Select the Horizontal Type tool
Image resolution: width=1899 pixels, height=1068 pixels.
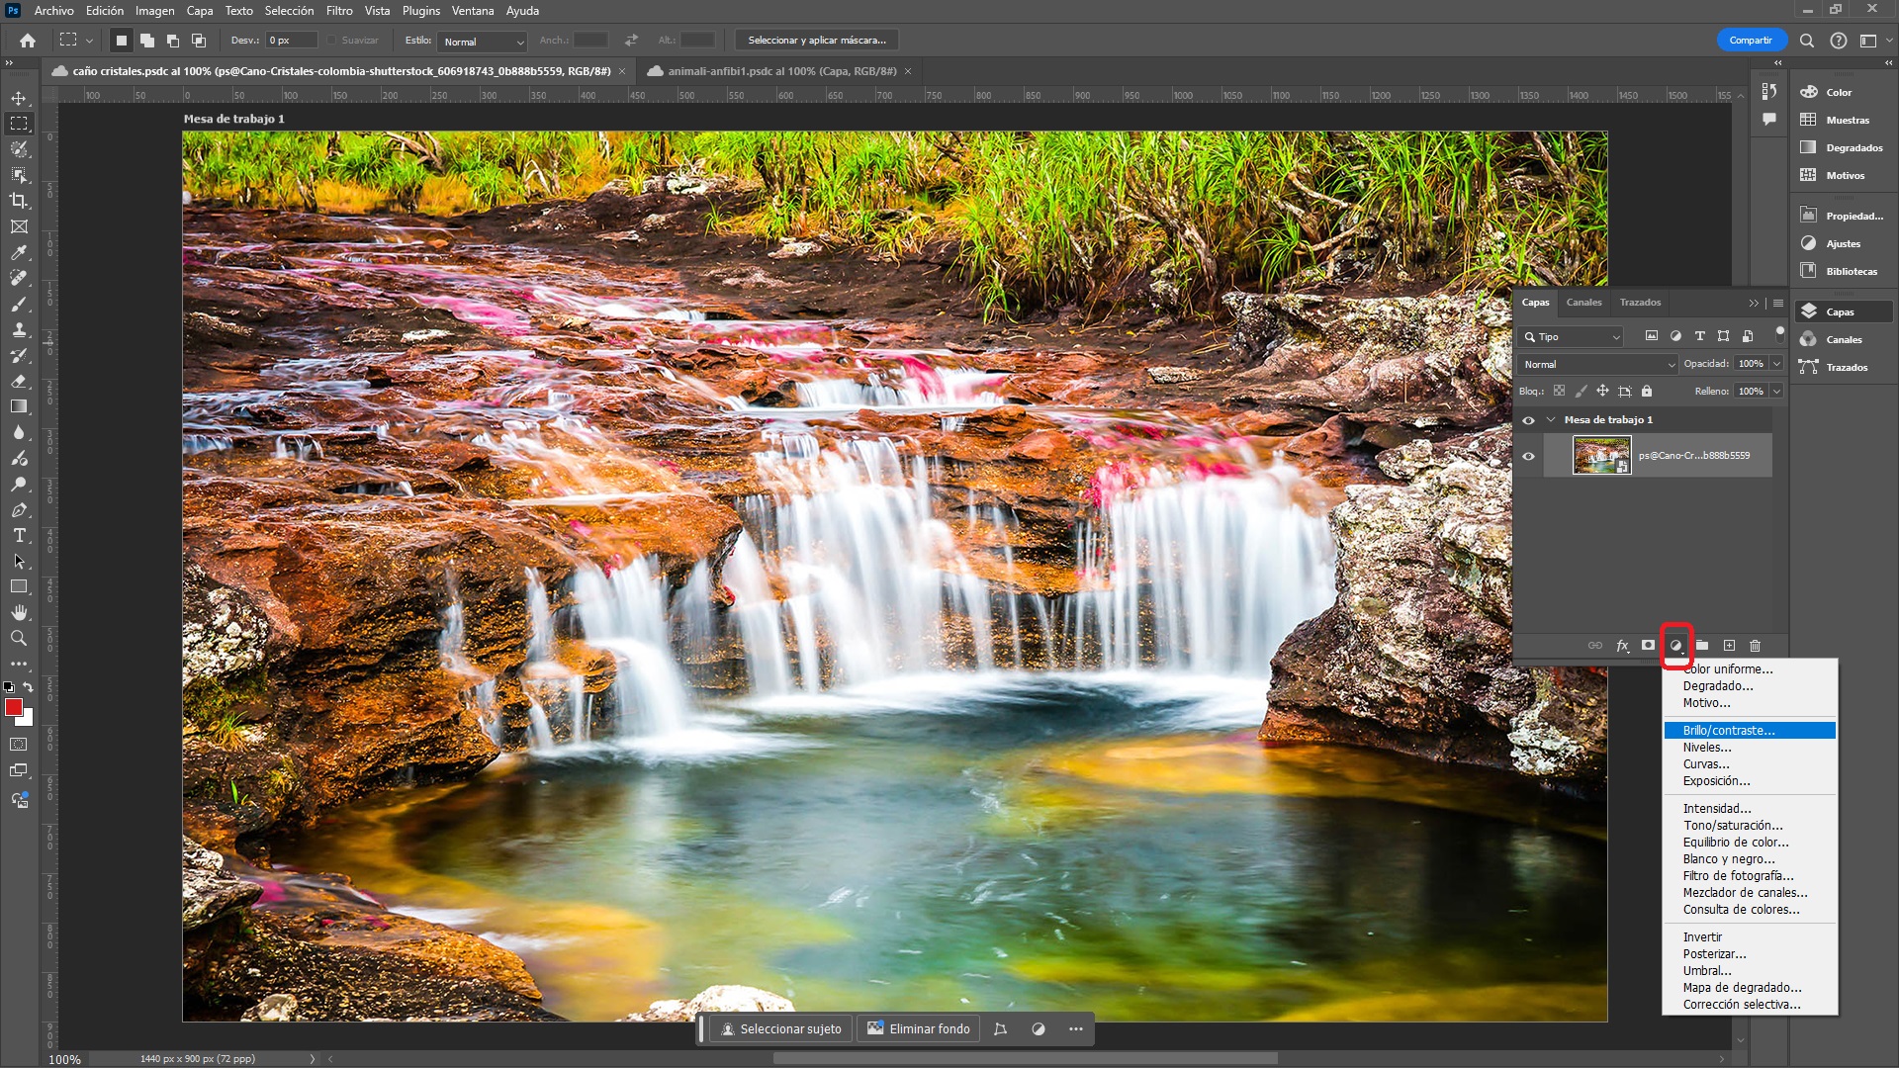tap(19, 536)
